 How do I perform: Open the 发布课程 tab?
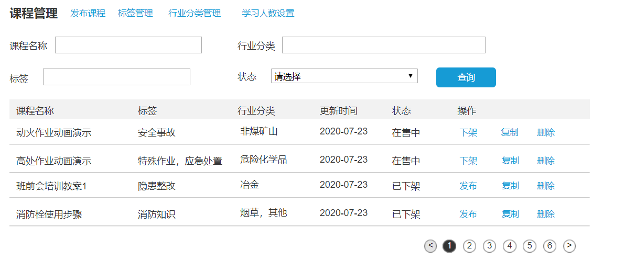click(x=88, y=14)
